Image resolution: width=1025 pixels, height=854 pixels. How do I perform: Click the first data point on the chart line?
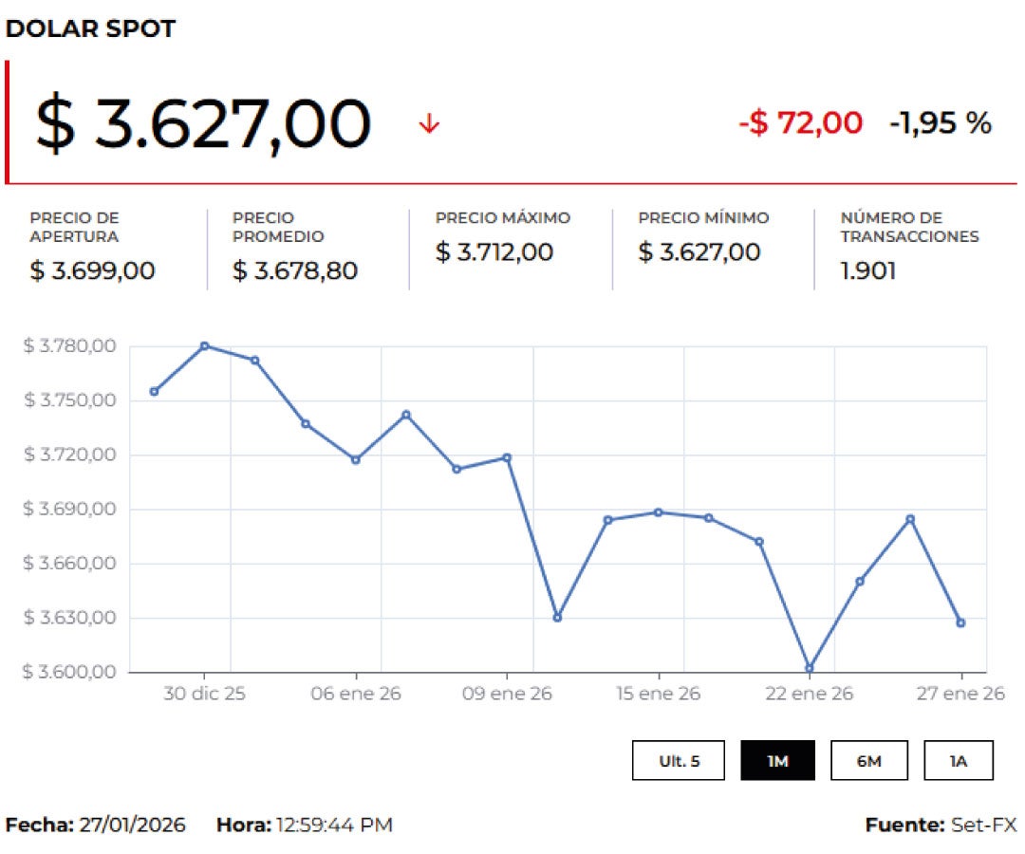[154, 391]
